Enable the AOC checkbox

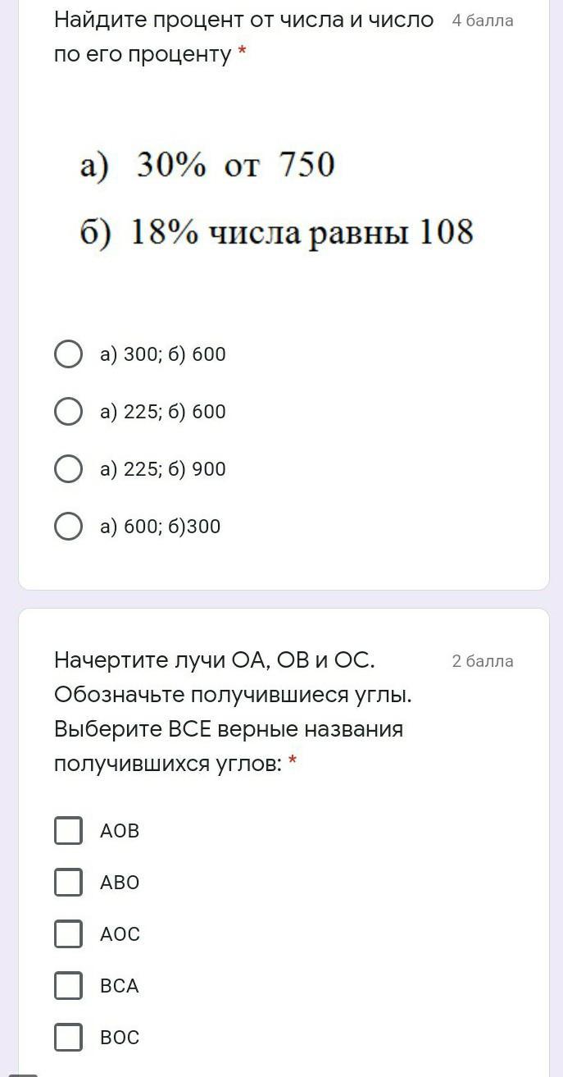68,933
